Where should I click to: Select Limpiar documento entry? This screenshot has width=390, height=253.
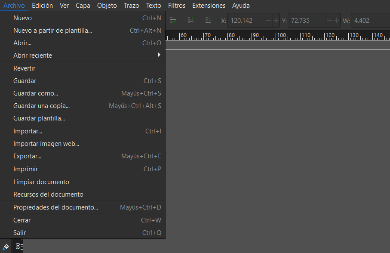[83, 182]
